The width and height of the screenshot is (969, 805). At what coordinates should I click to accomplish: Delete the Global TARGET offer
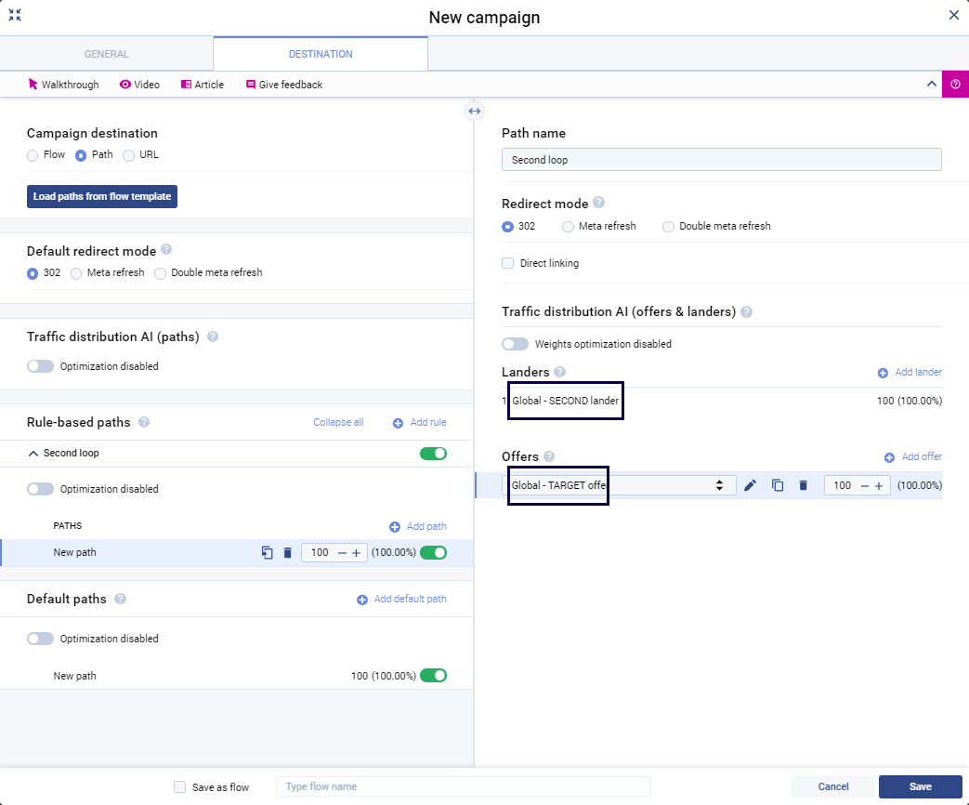click(803, 485)
